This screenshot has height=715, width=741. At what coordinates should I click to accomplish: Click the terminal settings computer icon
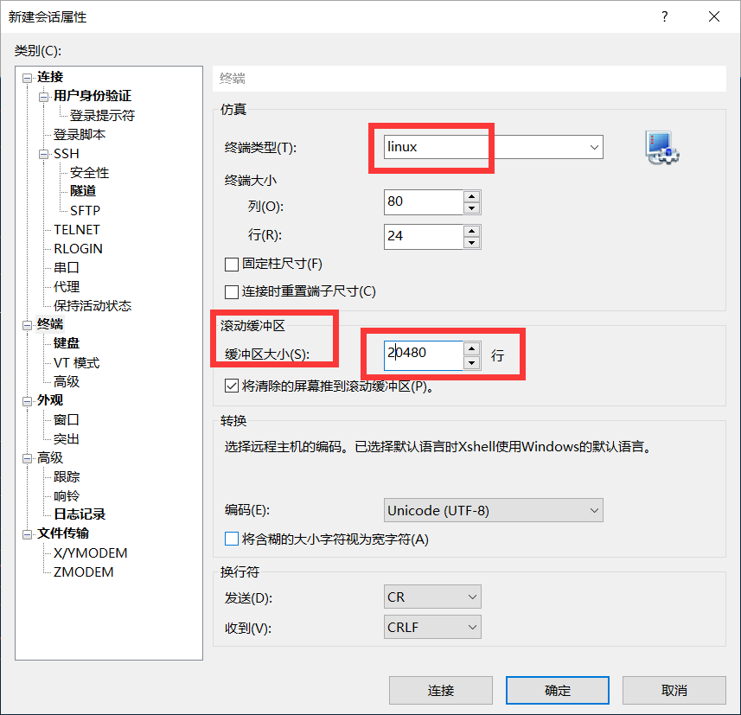tap(662, 148)
